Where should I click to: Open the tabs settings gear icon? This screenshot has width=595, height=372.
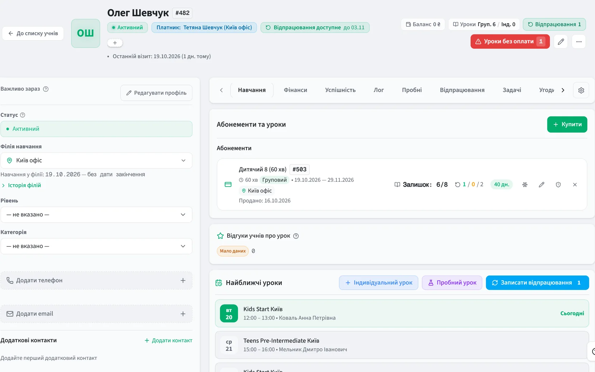point(581,90)
